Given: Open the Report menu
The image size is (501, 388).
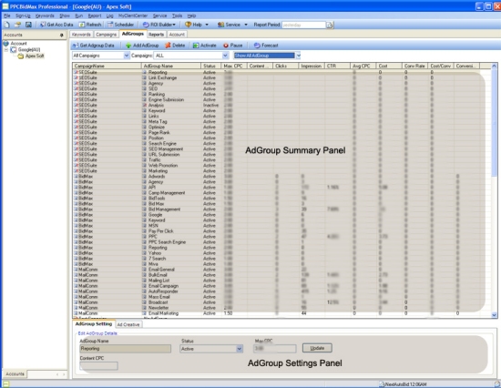Looking at the screenshot, I should 95,15.
